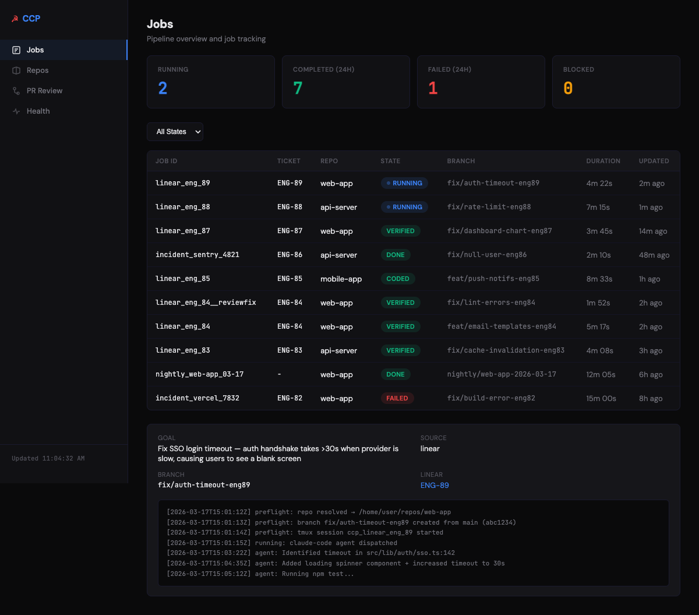Screen dimensions: 699x615
Task: Click the log line Running npm test
Action: point(260,574)
